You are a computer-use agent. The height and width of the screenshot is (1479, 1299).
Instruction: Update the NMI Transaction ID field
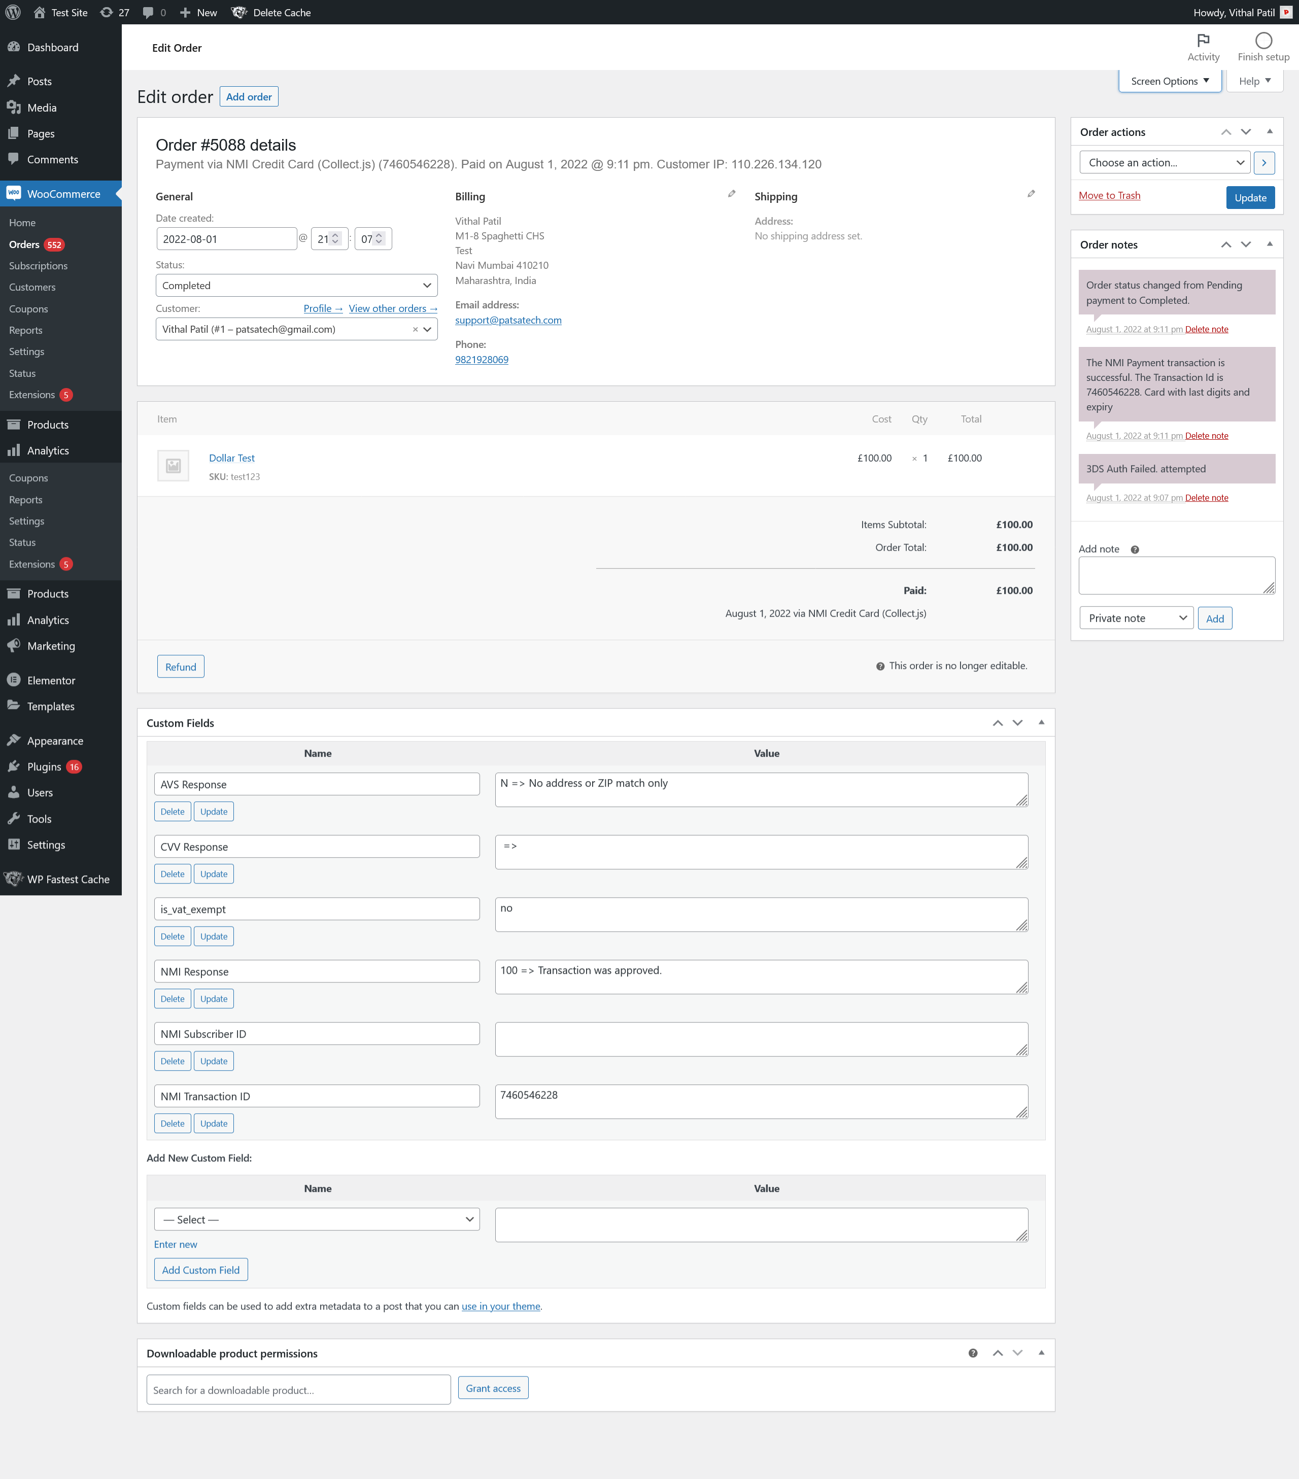214,1124
